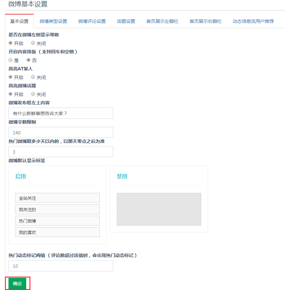Open the 首页展示左侧栏 tab
The width and height of the screenshot is (285, 290).
[162, 21]
